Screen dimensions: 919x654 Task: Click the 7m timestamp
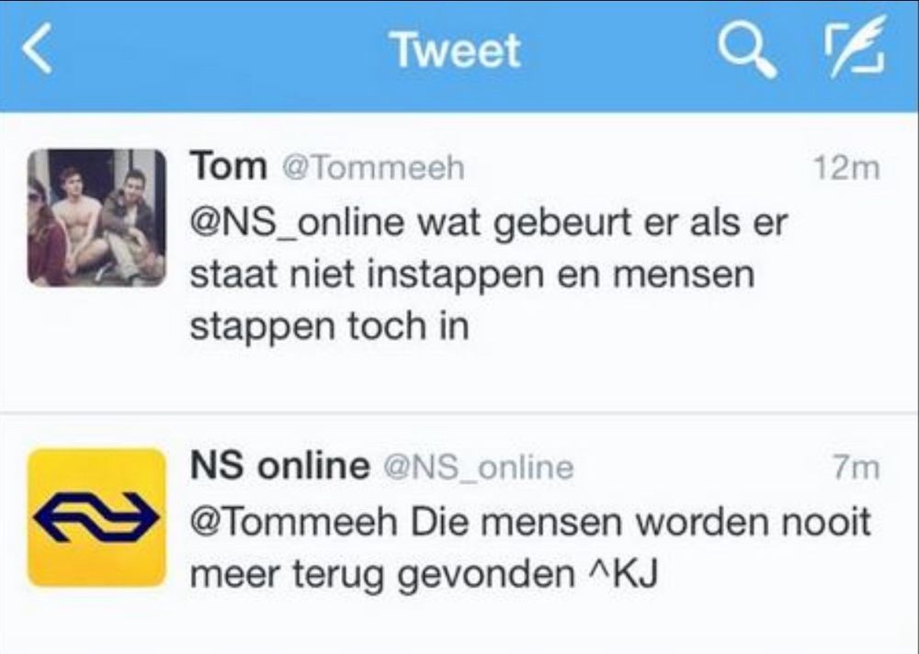coord(857,468)
